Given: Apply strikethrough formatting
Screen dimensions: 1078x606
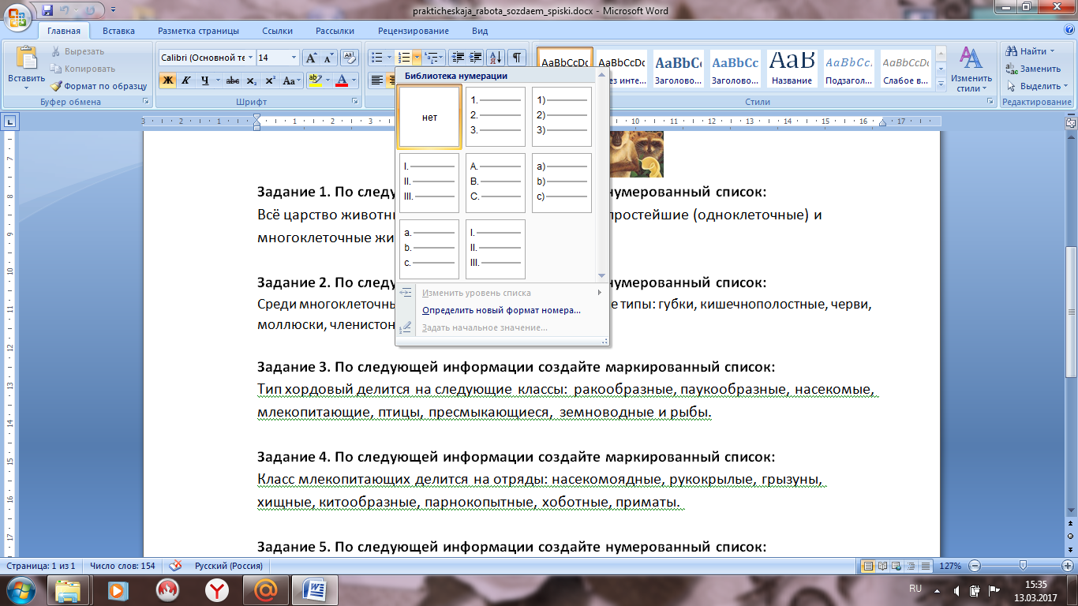Looking at the screenshot, I should tap(232, 80).
